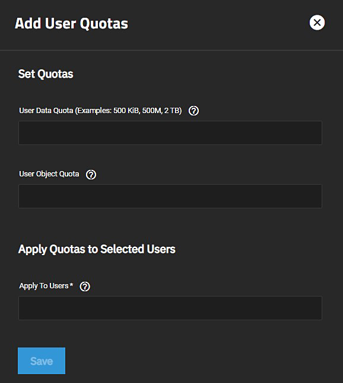Viewport: 343px width, 383px height.
Task: Click the User Object Quota input field
Action: pyautogui.click(x=170, y=196)
